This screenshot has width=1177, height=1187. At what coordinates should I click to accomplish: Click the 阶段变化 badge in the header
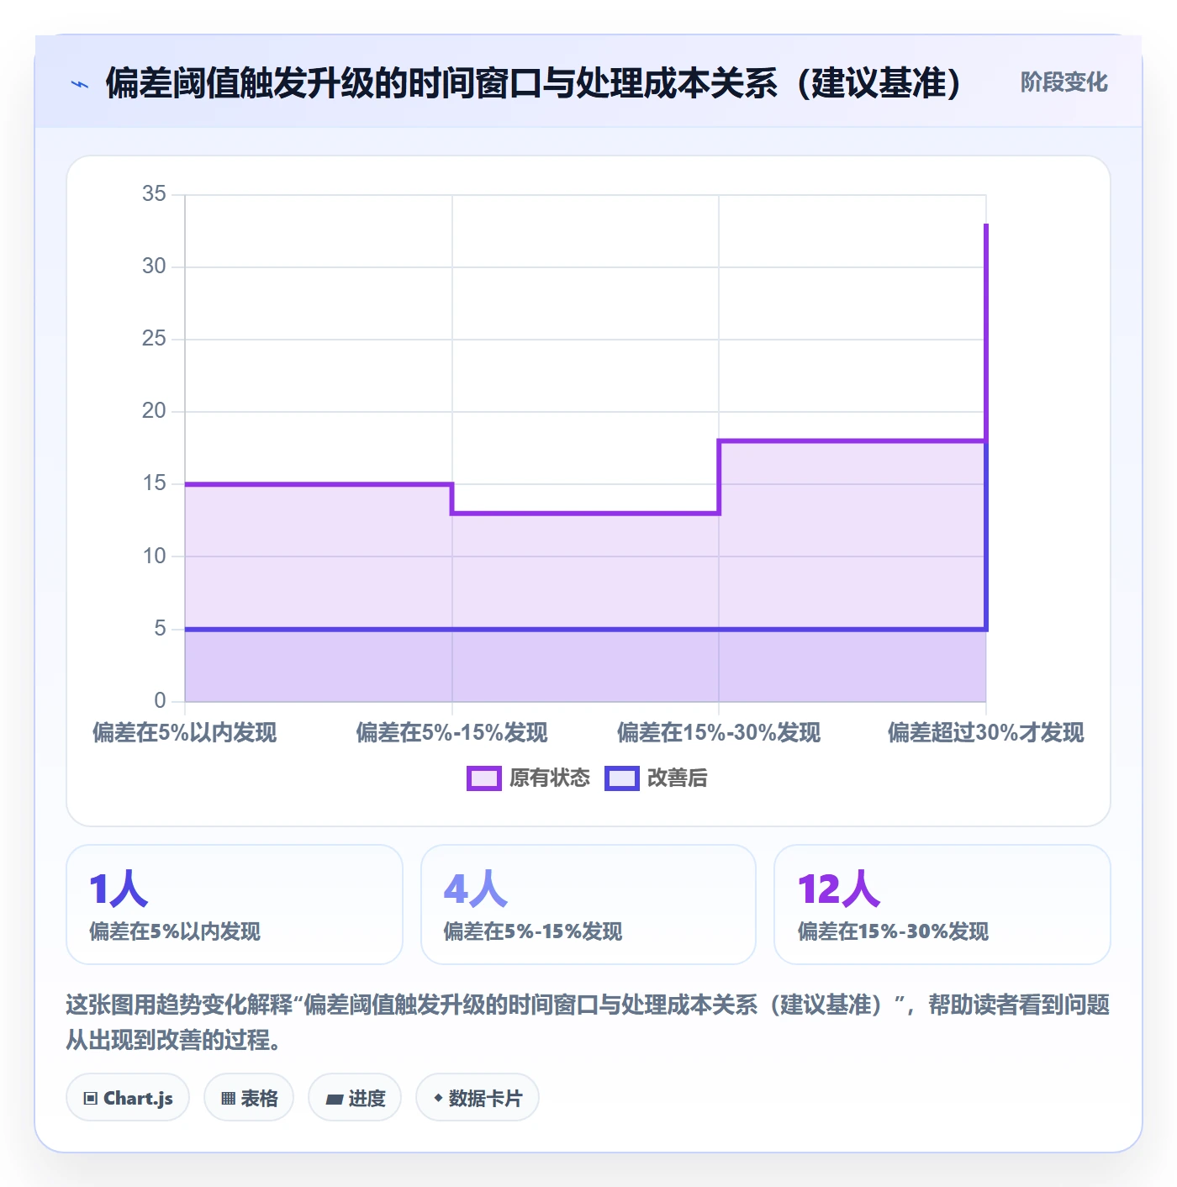click(1064, 82)
